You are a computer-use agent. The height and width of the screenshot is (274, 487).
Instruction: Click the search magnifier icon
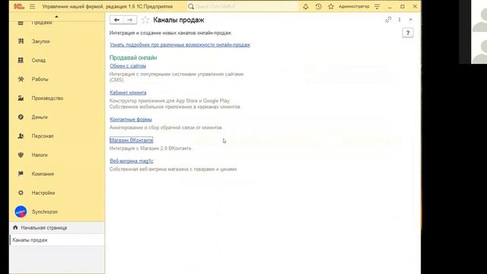(191, 6)
